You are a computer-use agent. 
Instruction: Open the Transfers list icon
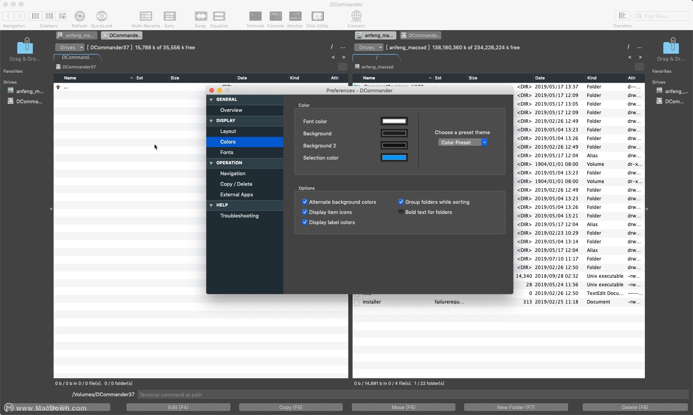click(x=622, y=16)
